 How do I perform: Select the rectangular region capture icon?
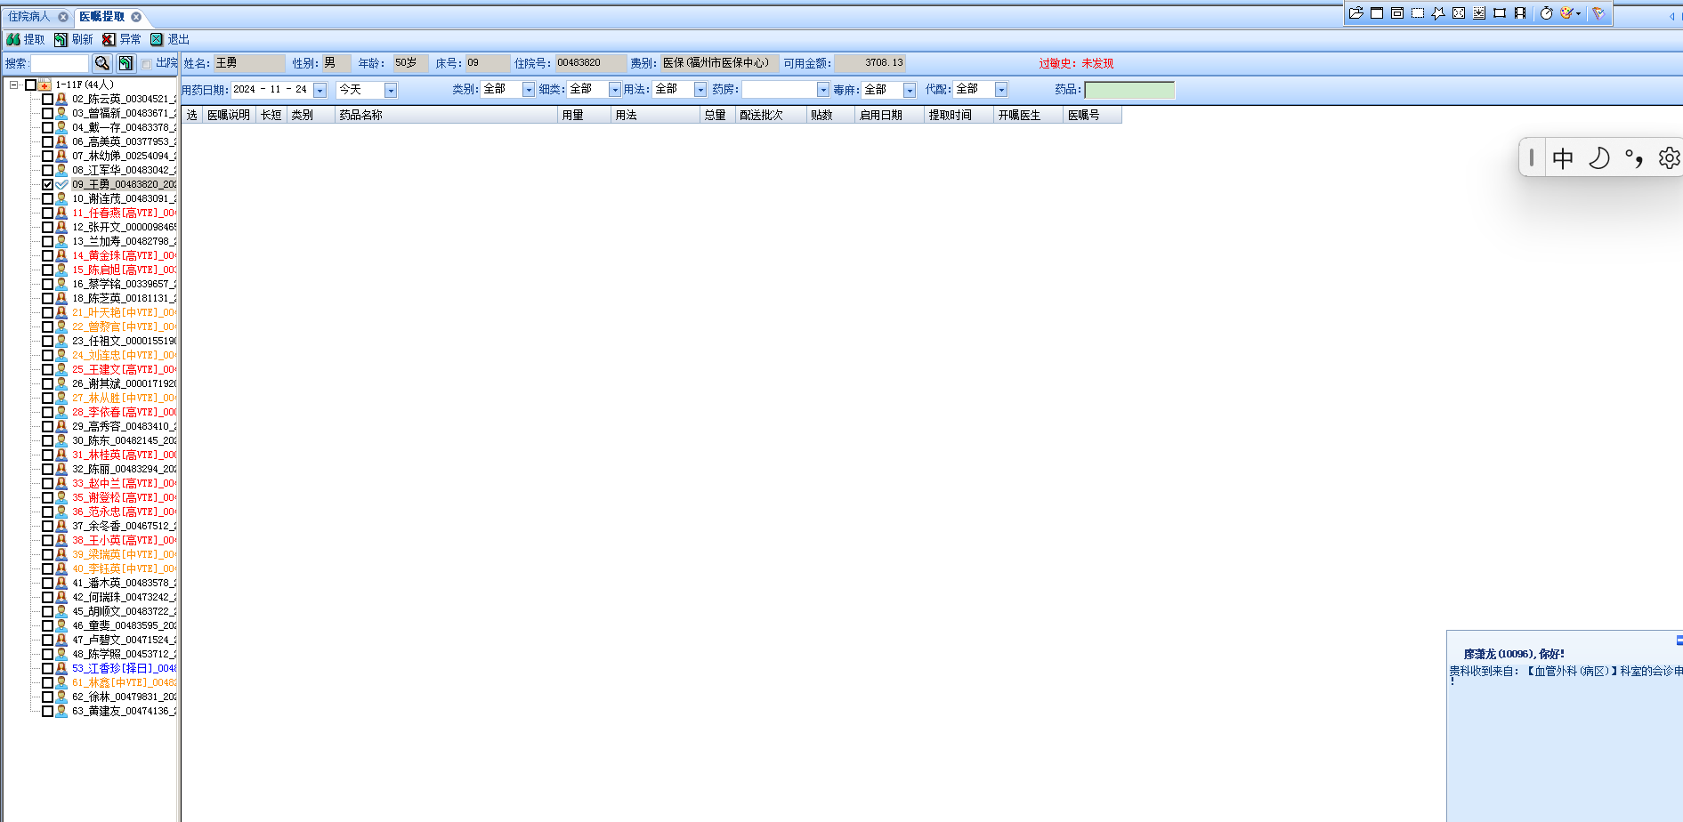pyautogui.click(x=1418, y=13)
